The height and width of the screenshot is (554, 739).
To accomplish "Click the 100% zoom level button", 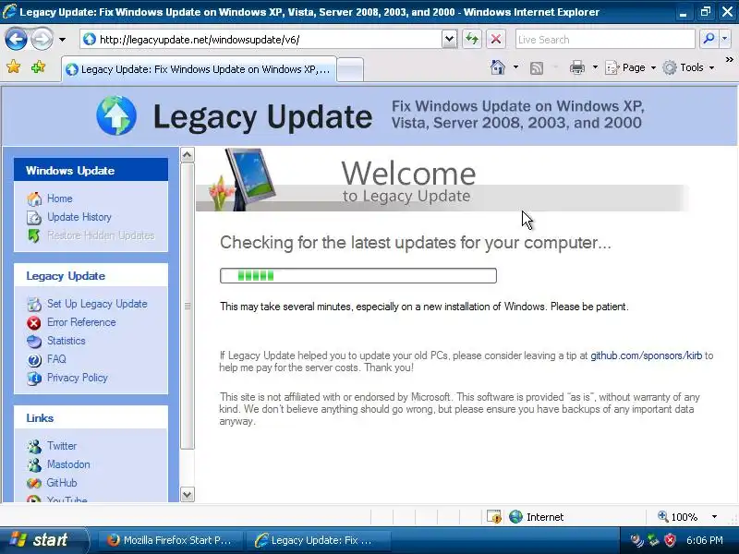I will (x=678, y=517).
